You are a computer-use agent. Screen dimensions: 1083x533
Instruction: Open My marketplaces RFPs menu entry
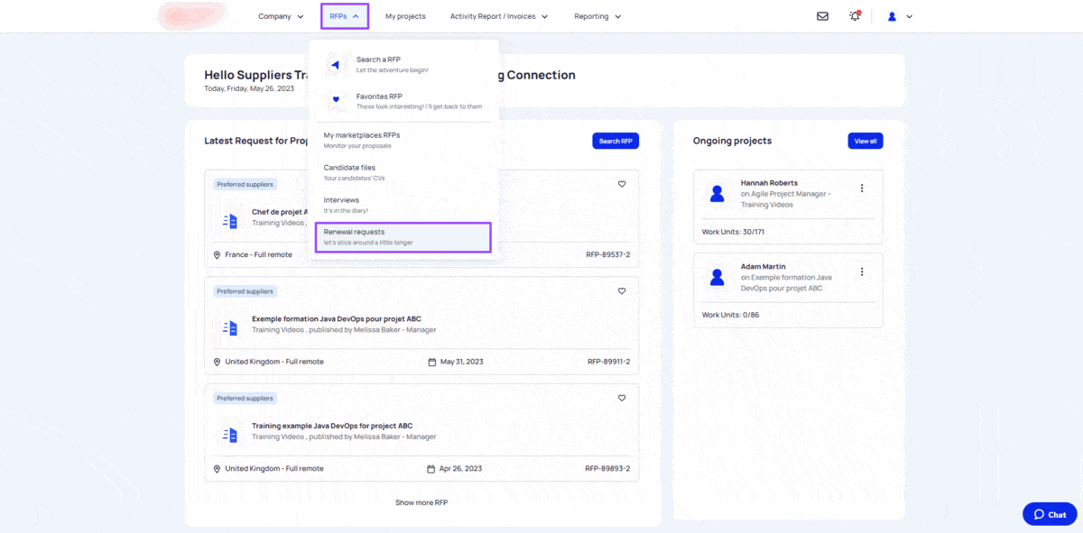click(403, 140)
